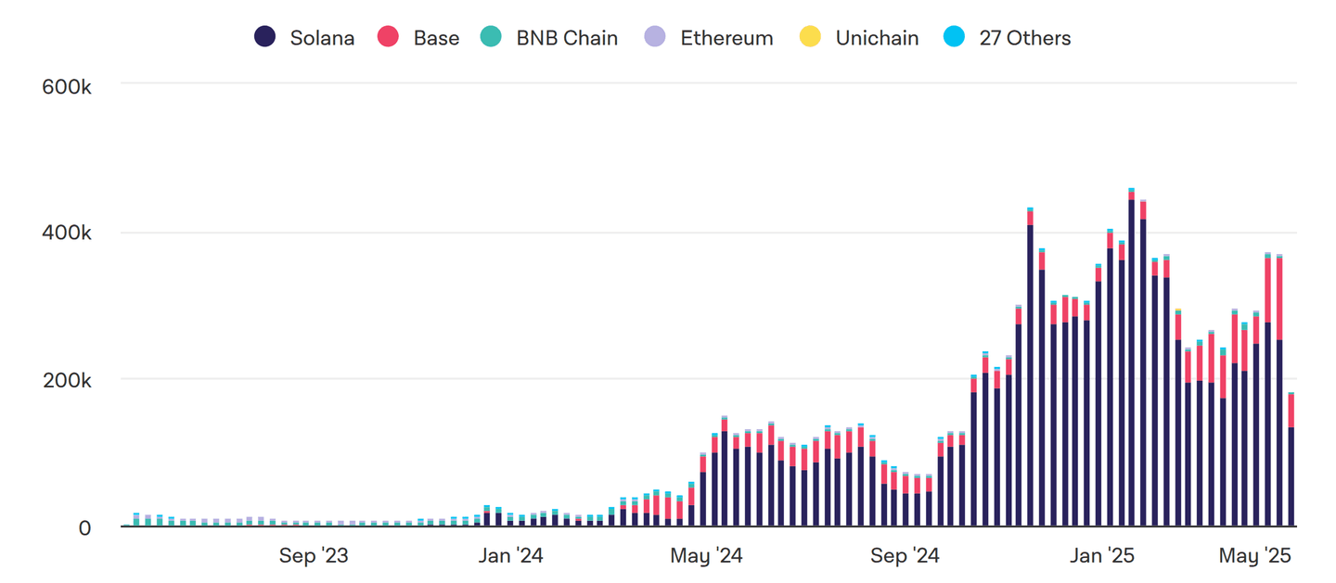Toggle the Solana series label
The height and width of the screenshot is (583, 1336).
(x=322, y=38)
